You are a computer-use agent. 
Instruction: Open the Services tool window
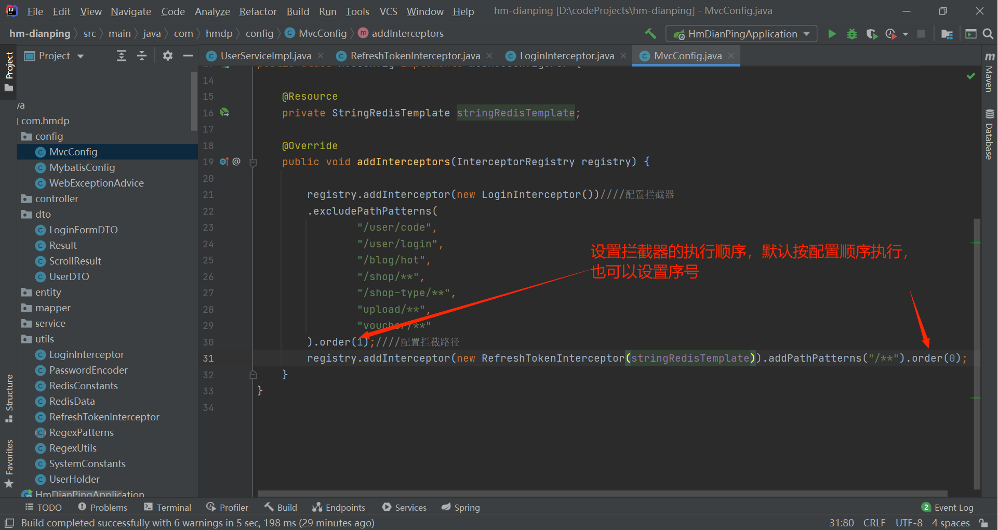(x=404, y=508)
